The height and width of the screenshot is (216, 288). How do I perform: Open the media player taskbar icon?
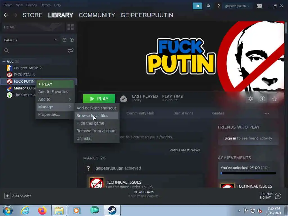point(76,210)
